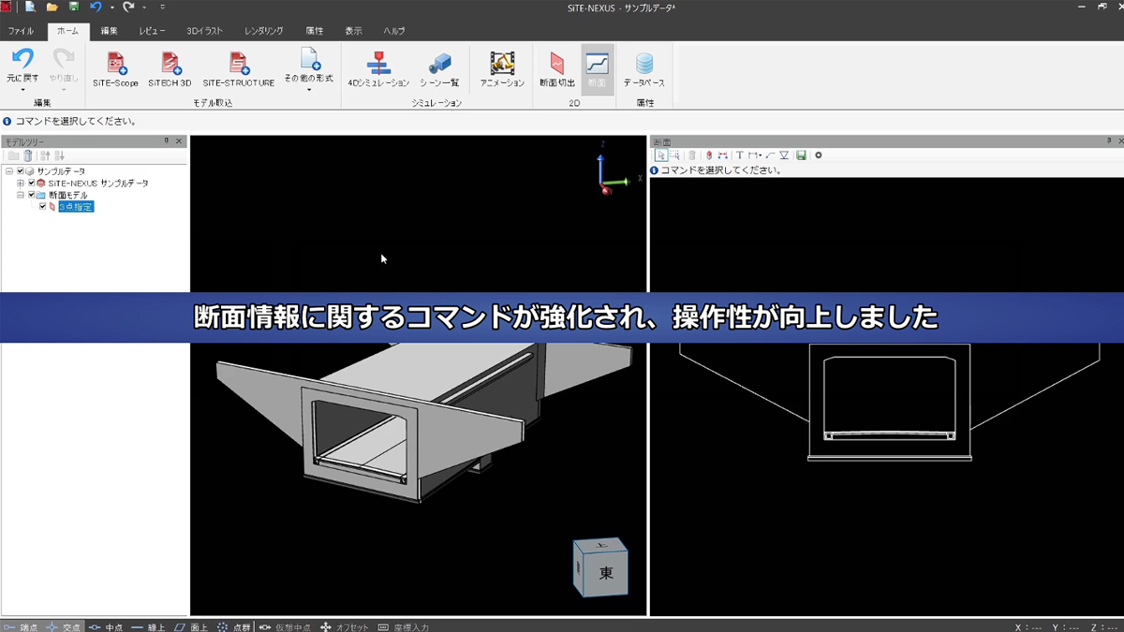Start the 断面切出 section cutting command
The image size is (1124, 632).
[x=556, y=70]
